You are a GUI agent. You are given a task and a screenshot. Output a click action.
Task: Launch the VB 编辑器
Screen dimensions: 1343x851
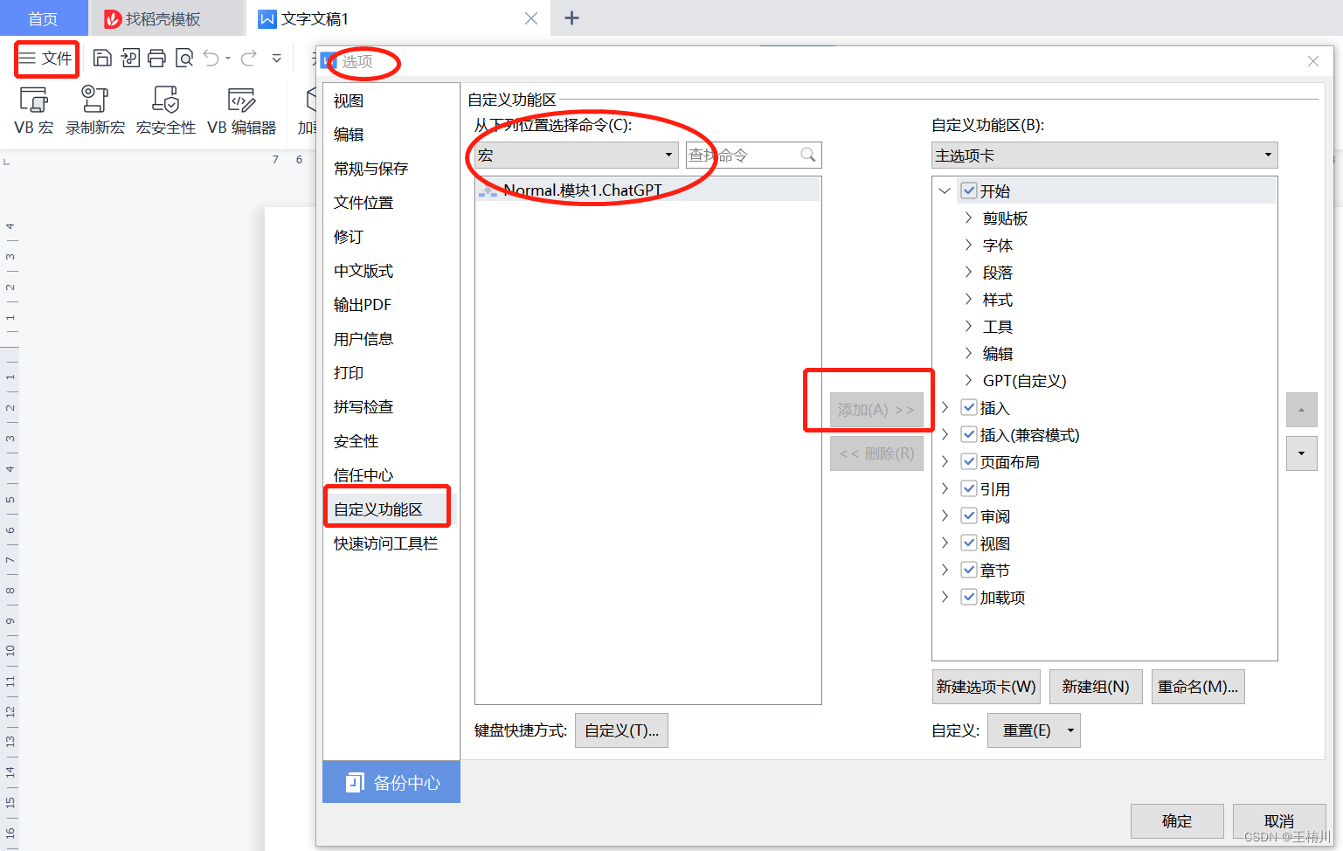tap(242, 110)
